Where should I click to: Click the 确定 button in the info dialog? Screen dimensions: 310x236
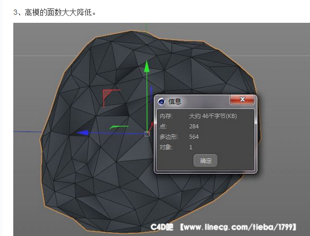pyautogui.click(x=205, y=161)
